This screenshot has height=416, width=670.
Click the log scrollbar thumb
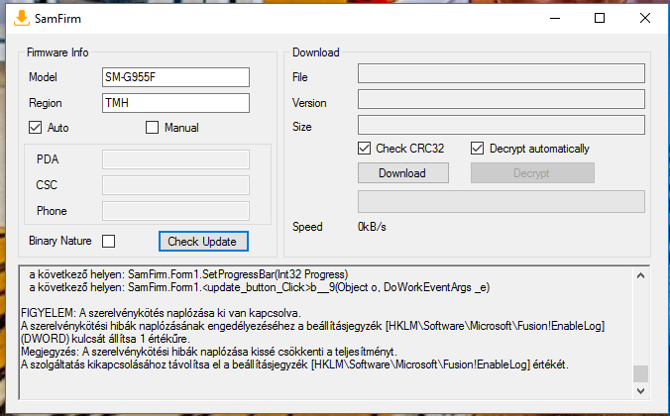[x=640, y=373]
